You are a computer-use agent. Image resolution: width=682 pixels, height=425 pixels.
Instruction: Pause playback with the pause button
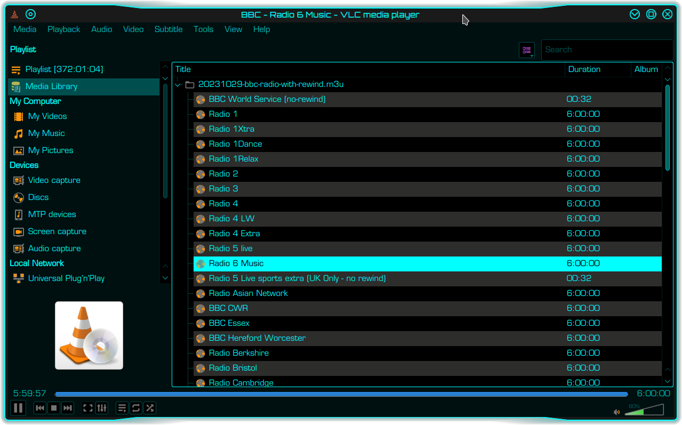tap(18, 408)
